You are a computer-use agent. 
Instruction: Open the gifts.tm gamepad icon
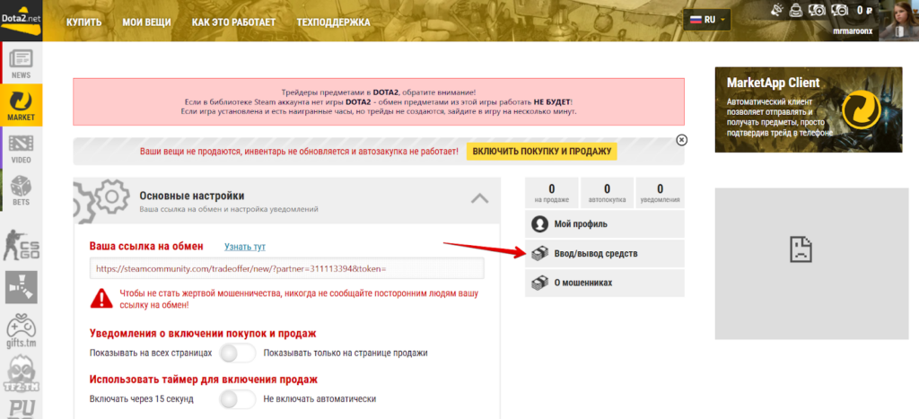(22, 331)
